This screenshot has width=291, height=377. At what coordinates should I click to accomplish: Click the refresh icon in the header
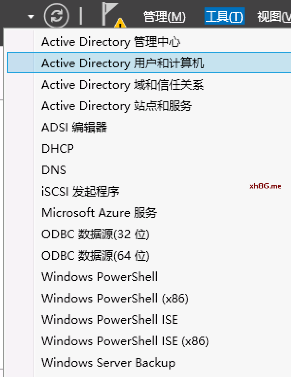pyautogui.click(x=56, y=16)
